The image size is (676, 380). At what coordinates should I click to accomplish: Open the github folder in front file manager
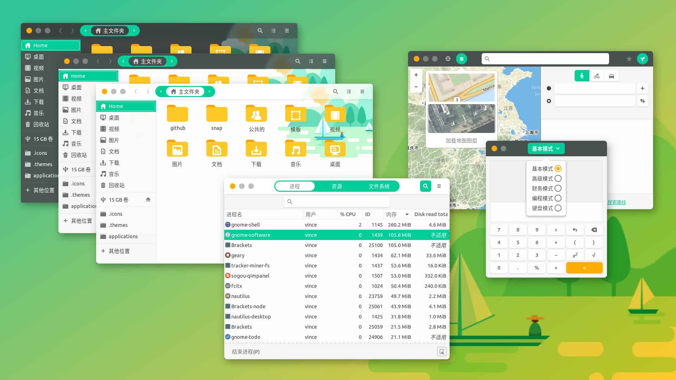(x=177, y=114)
